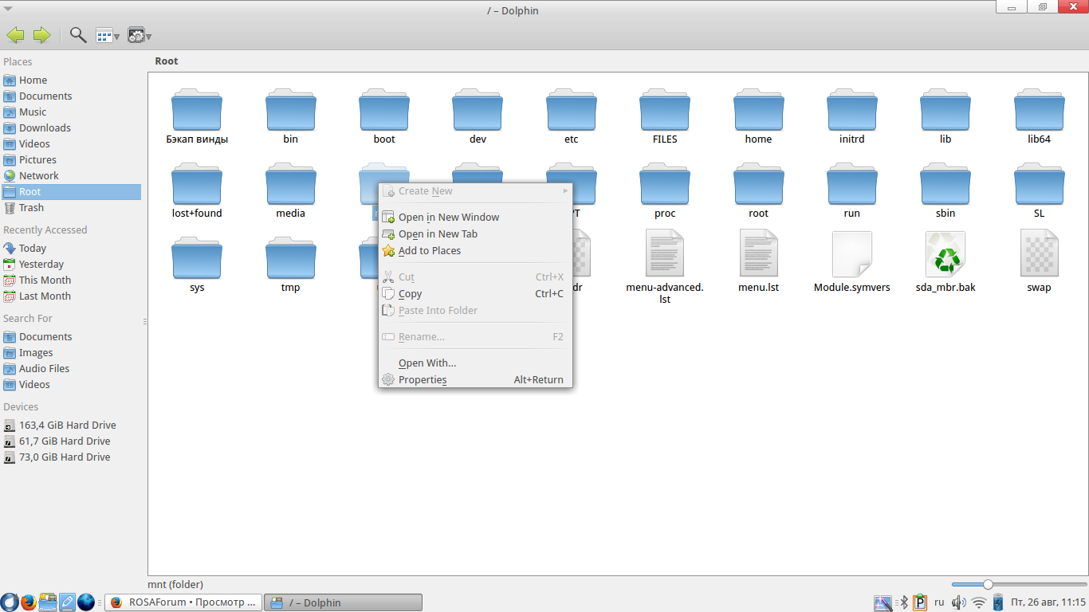Select Properties from context menu
Viewport: 1089px width, 612px height.
pyautogui.click(x=423, y=380)
